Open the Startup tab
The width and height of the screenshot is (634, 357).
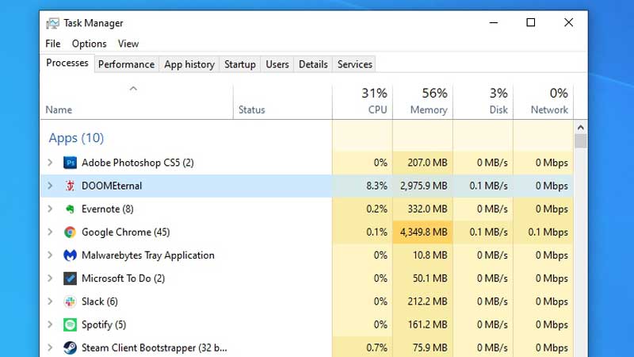pos(239,64)
